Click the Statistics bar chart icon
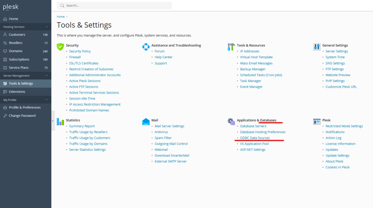This screenshot has width=373, height=208. click(x=60, y=122)
